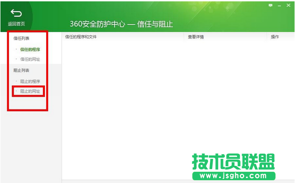295x183 pixels.
Task: Click the bullet beside 阻止的网址
Action: [16, 91]
